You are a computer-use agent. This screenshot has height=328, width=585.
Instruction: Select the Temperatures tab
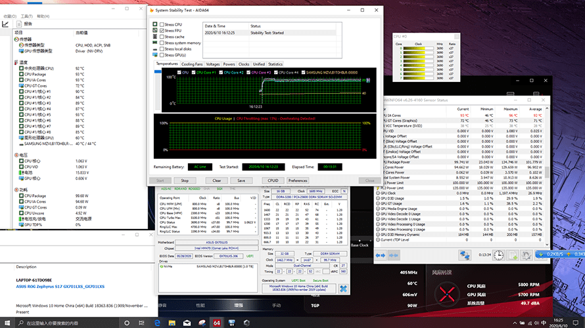point(167,64)
